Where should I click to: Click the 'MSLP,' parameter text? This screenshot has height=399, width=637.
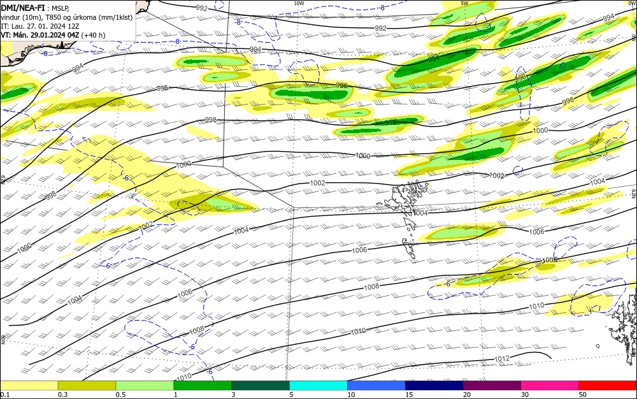[x=61, y=8]
